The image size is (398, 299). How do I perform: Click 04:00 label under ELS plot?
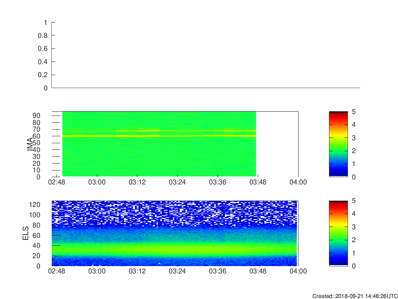tap(298, 271)
